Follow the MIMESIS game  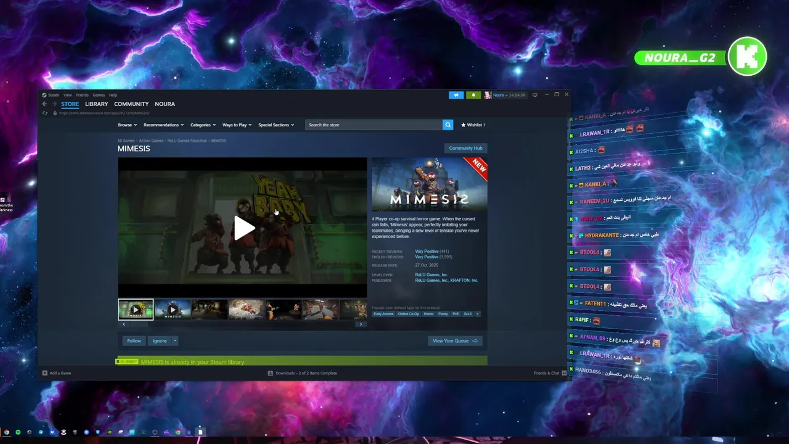point(134,340)
